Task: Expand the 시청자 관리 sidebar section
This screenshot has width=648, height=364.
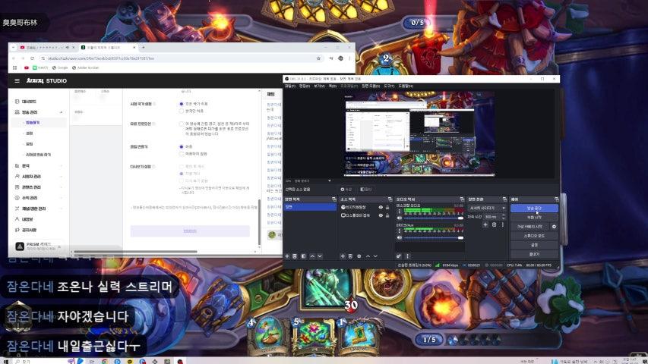Action: (x=62, y=177)
